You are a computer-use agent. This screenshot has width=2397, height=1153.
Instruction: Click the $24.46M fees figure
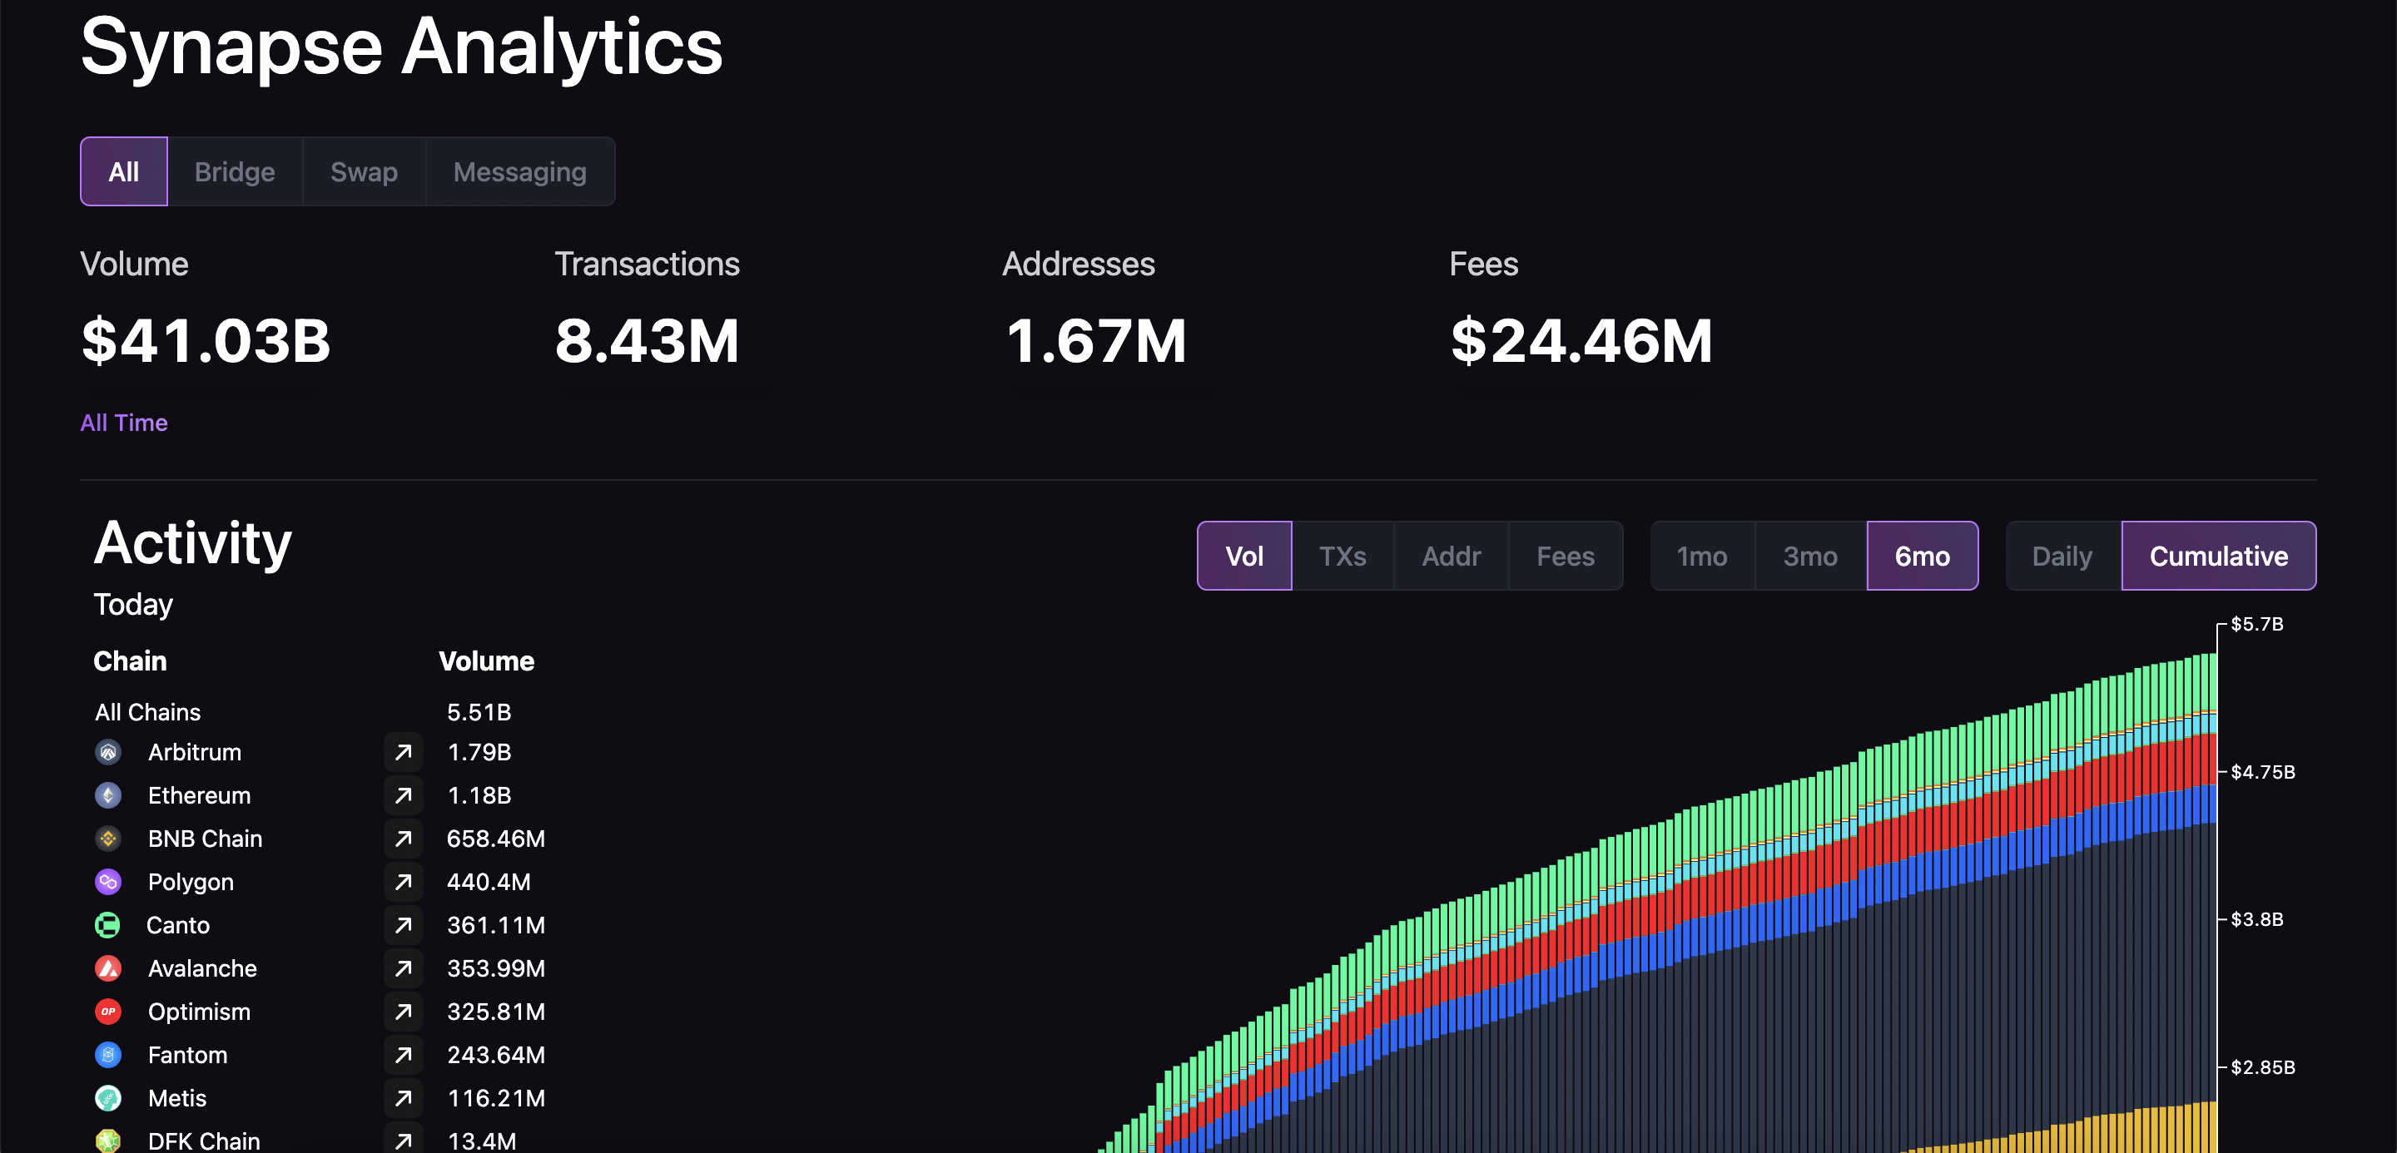(x=1581, y=339)
